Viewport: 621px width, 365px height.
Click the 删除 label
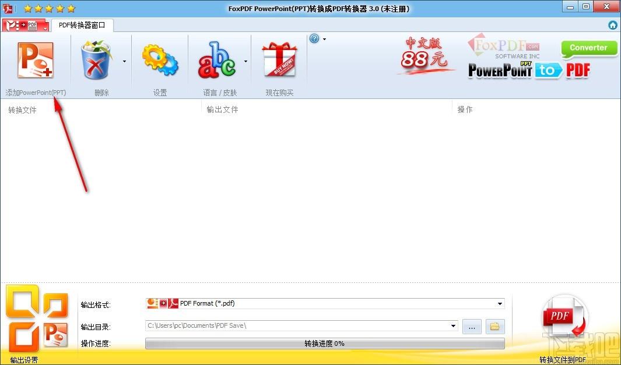point(102,93)
